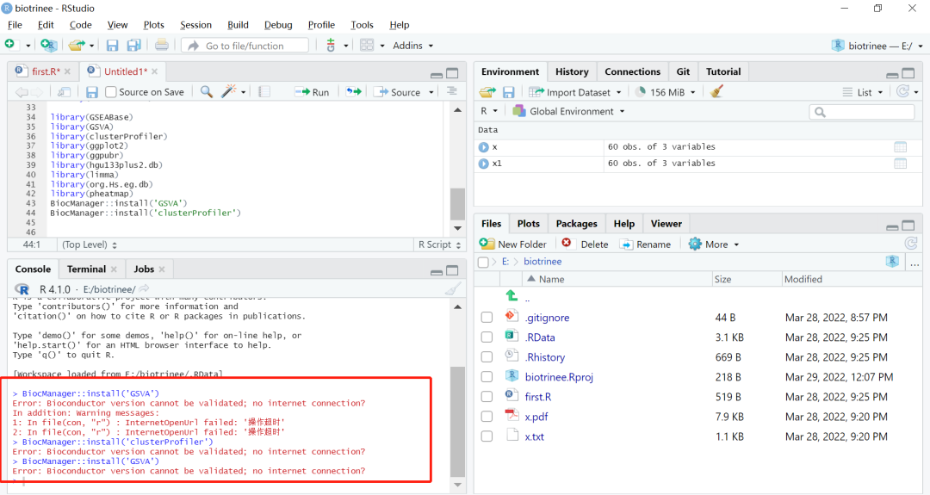930x495 pixels.
Task: Expand data frame x details
Action: point(483,147)
